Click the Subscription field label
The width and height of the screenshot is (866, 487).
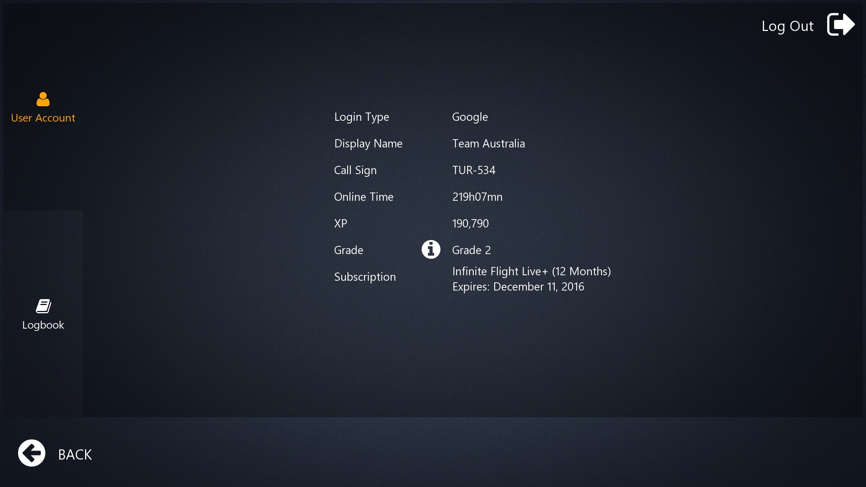[x=365, y=277]
